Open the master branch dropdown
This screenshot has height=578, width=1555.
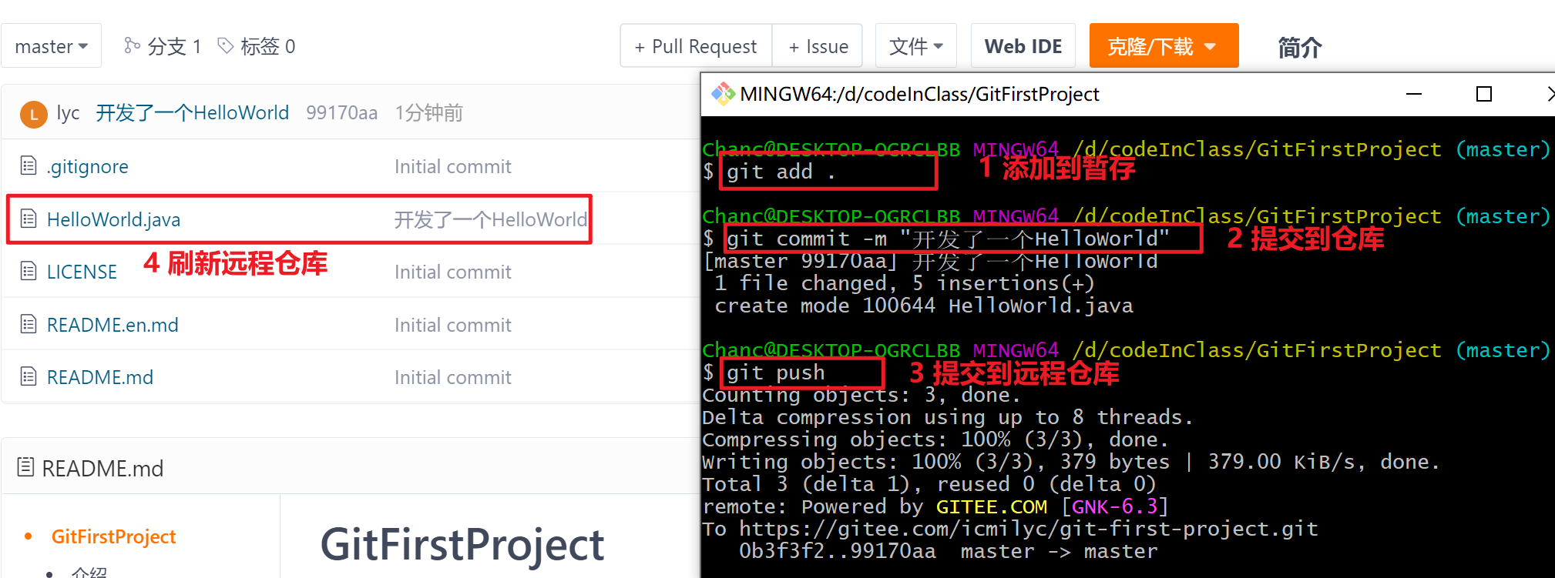click(51, 46)
